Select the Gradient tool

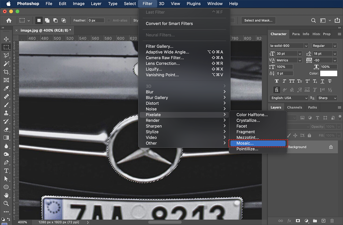click(6, 138)
